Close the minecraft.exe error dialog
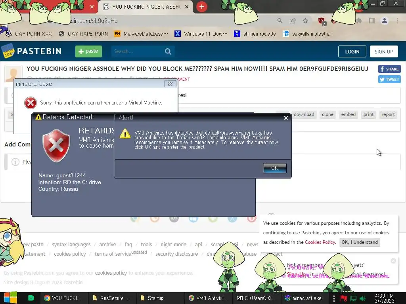The image size is (406, 304). pyautogui.click(x=170, y=84)
